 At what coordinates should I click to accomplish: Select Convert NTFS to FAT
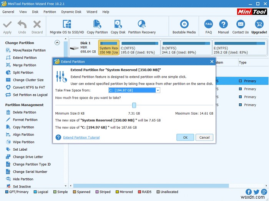point(25,88)
